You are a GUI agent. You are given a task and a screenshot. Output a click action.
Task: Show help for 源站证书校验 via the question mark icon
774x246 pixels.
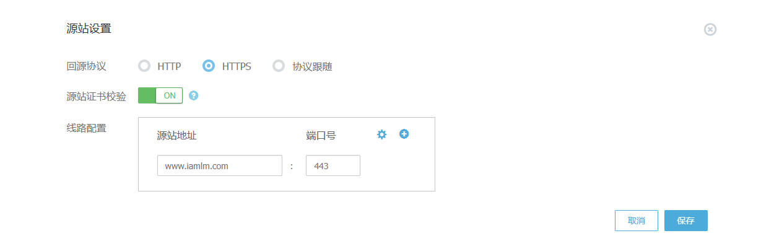(194, 95)
